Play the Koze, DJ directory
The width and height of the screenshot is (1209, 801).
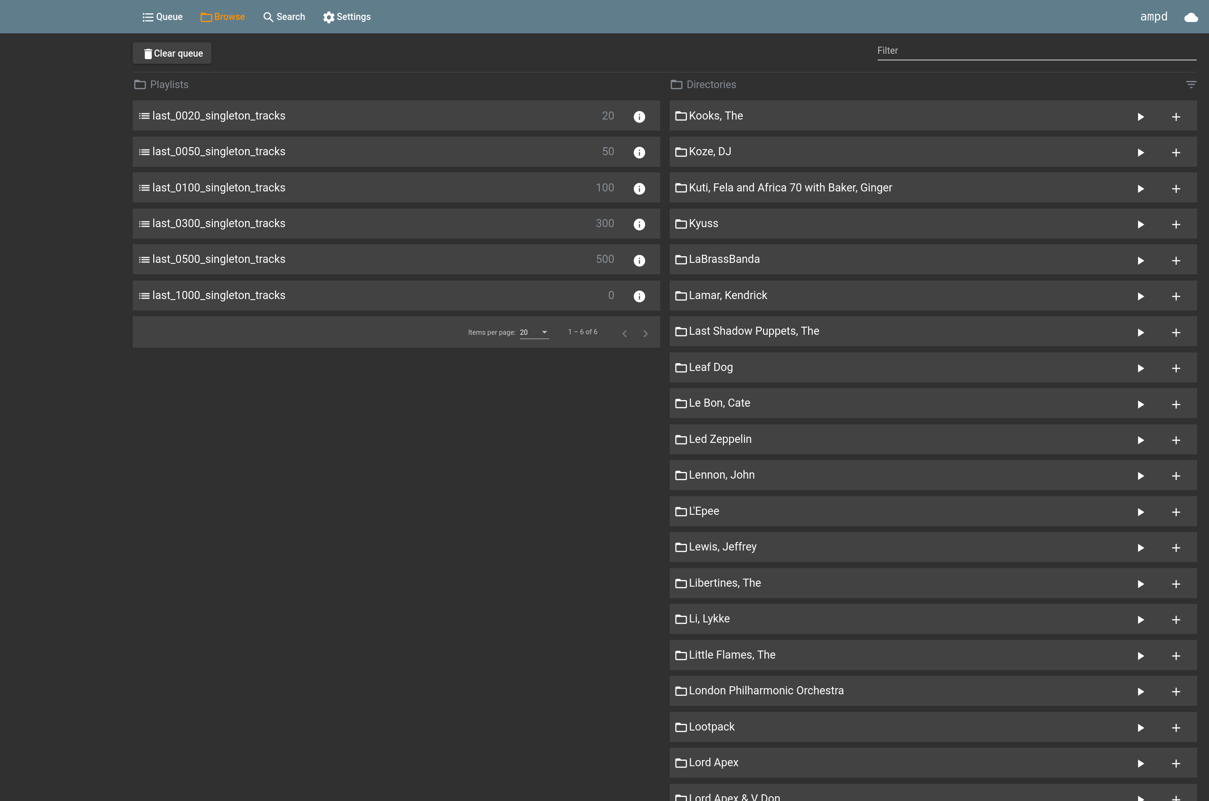coord(1140,152)
